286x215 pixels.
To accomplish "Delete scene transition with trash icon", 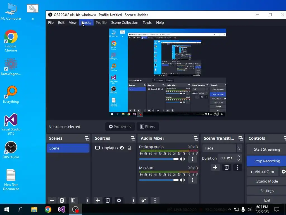I will click(x=227, y=167).
